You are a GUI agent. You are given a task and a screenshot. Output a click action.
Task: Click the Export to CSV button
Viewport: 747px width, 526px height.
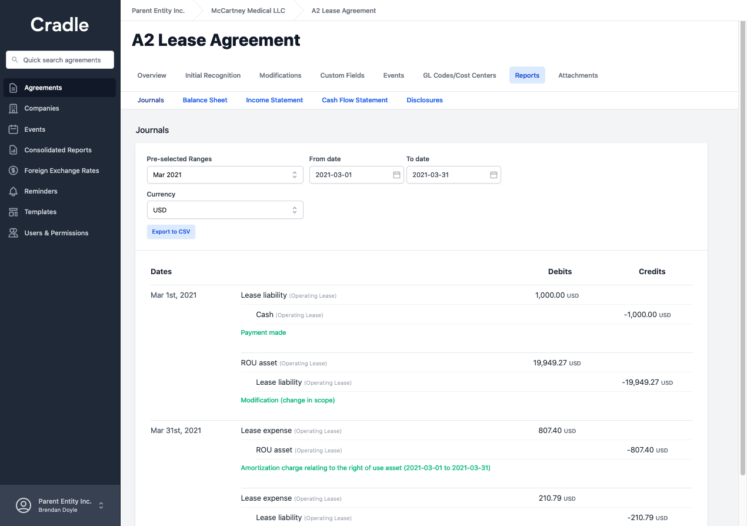(x=171, y=231)
